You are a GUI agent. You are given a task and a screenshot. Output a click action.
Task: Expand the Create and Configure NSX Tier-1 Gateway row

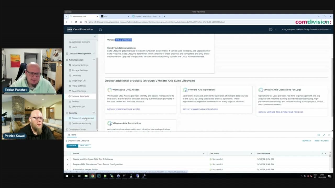coord(67,159)
